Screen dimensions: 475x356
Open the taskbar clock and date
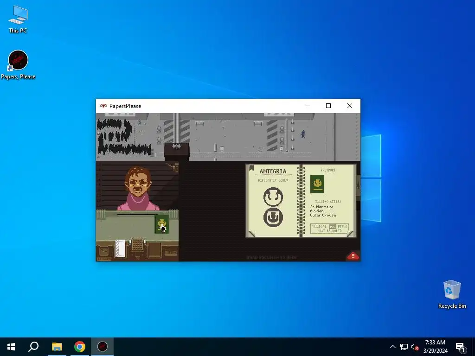coord(435,347)
